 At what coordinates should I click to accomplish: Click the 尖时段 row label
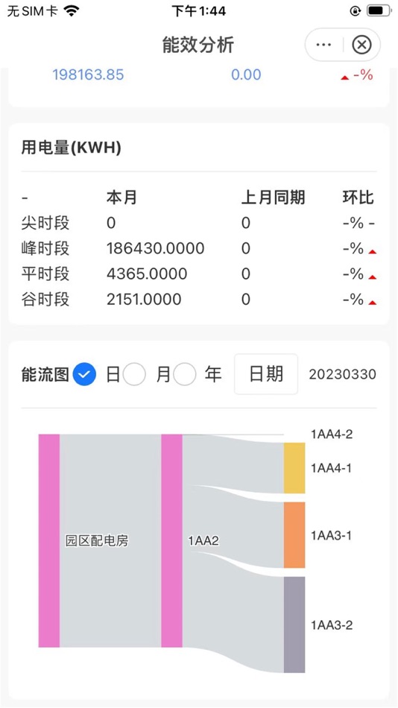pyautogui.click(x=45, y=223)
